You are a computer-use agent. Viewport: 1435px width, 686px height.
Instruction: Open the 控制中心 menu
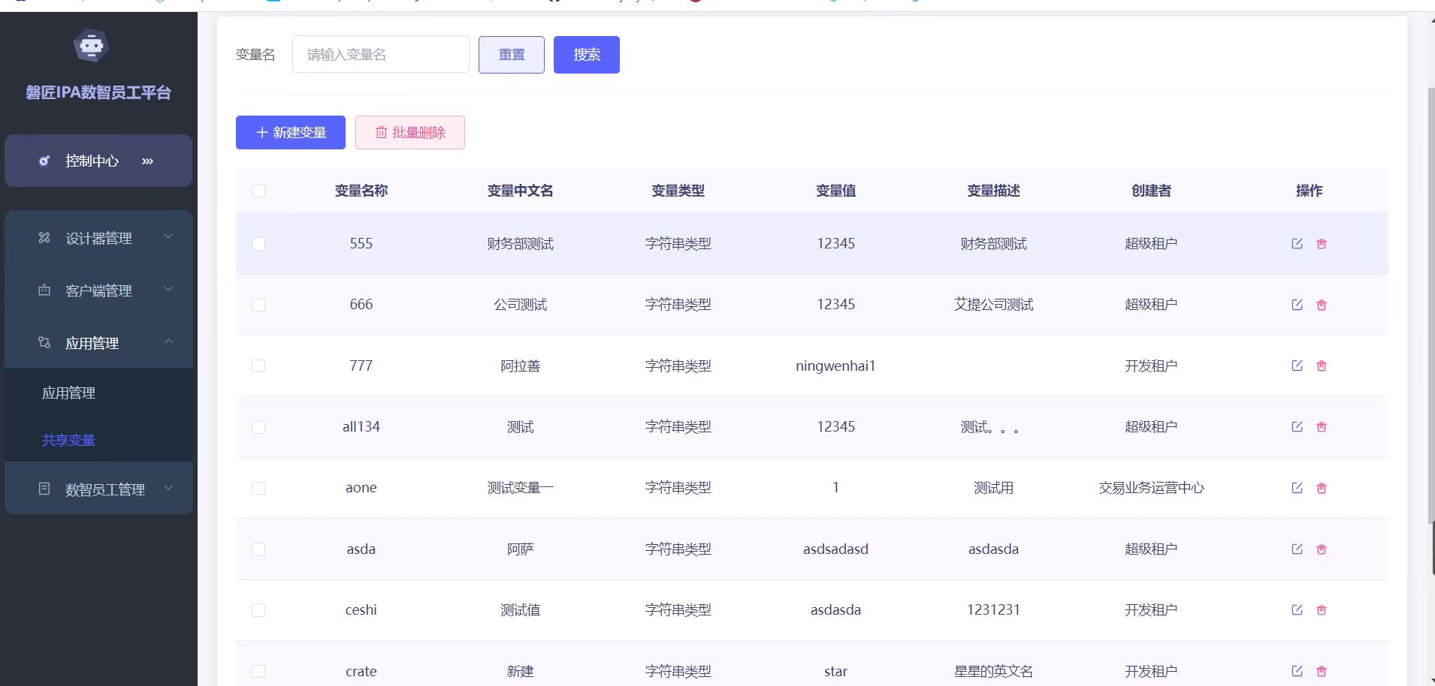coord(98,161)
